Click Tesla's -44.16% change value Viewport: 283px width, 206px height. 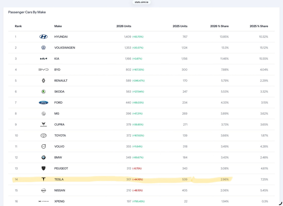coord(138,179)
